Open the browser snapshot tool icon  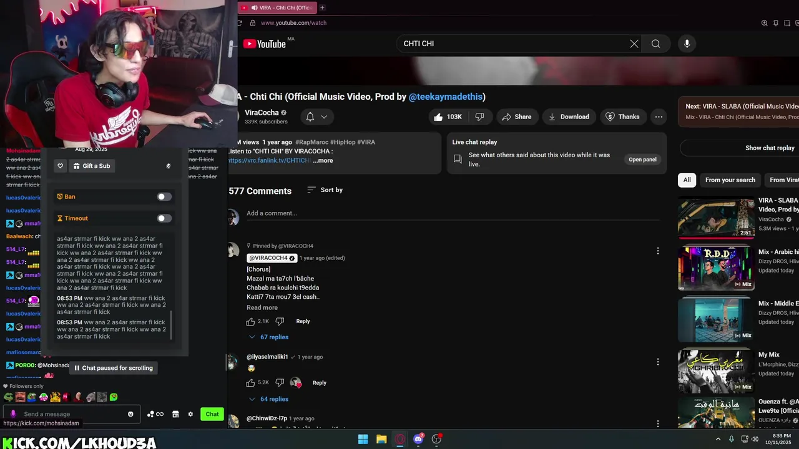click(788, 23)
